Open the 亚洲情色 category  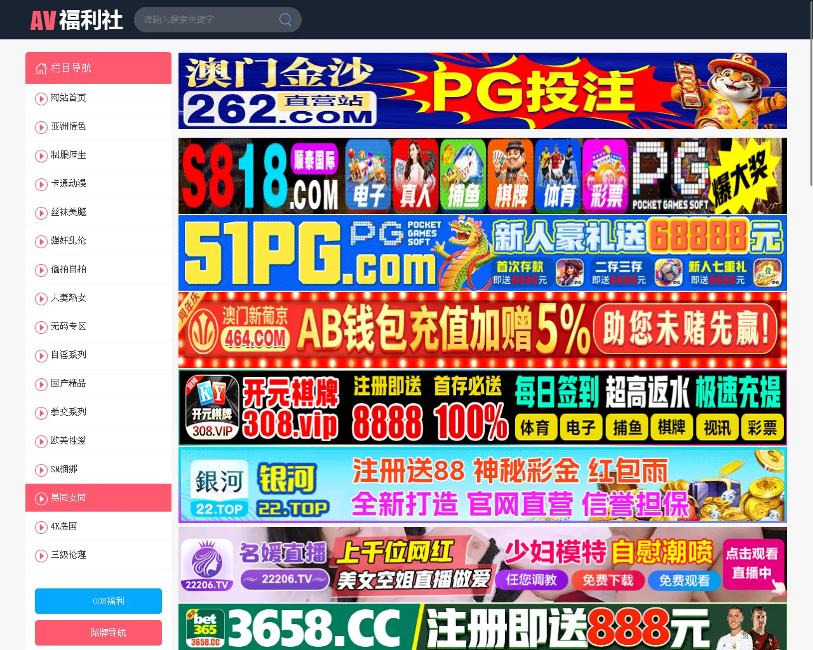[x=98, y=126]
